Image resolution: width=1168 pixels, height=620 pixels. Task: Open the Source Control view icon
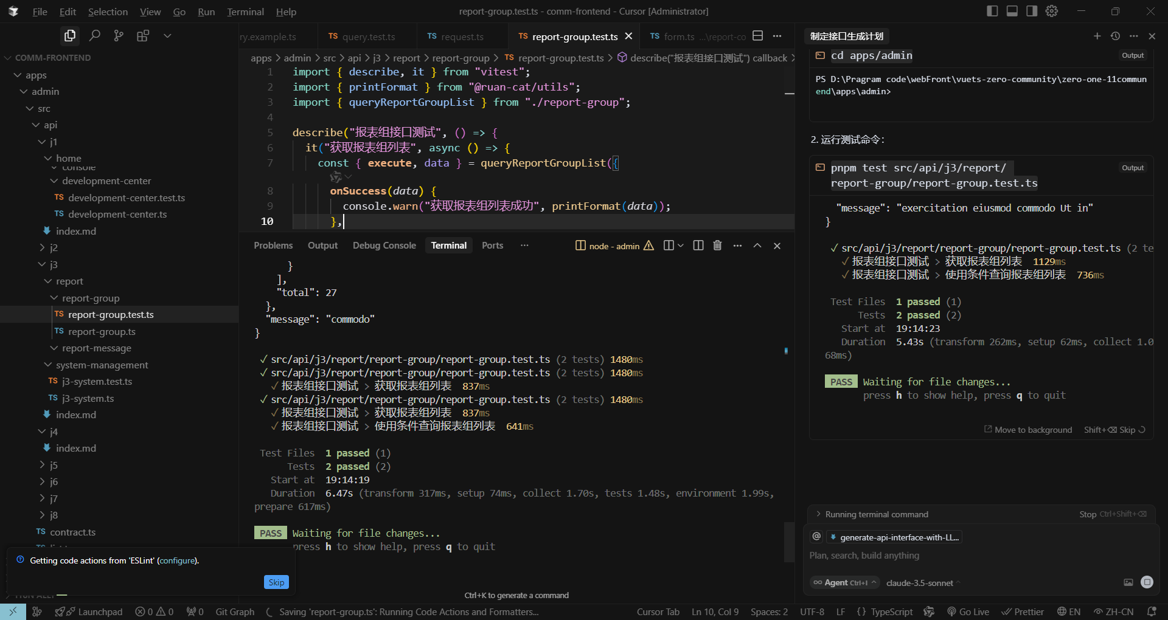[x=119, y=36]
